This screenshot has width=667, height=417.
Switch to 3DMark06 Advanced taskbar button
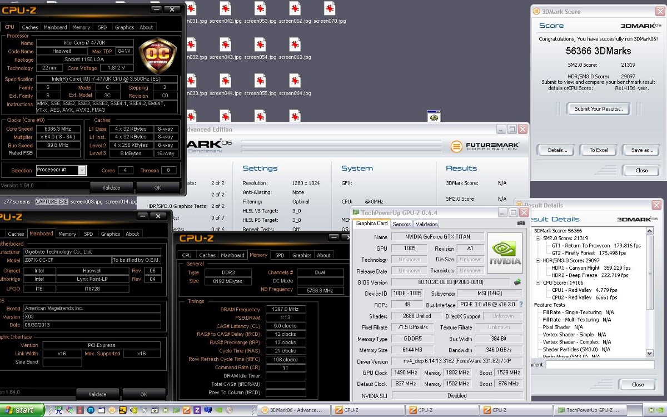click(293, 410)
